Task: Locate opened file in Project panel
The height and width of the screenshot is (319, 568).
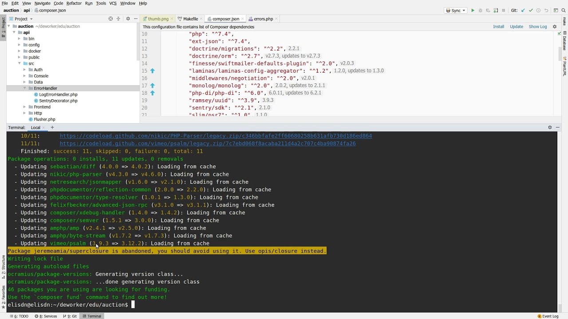Action: [x=110, y=19]
